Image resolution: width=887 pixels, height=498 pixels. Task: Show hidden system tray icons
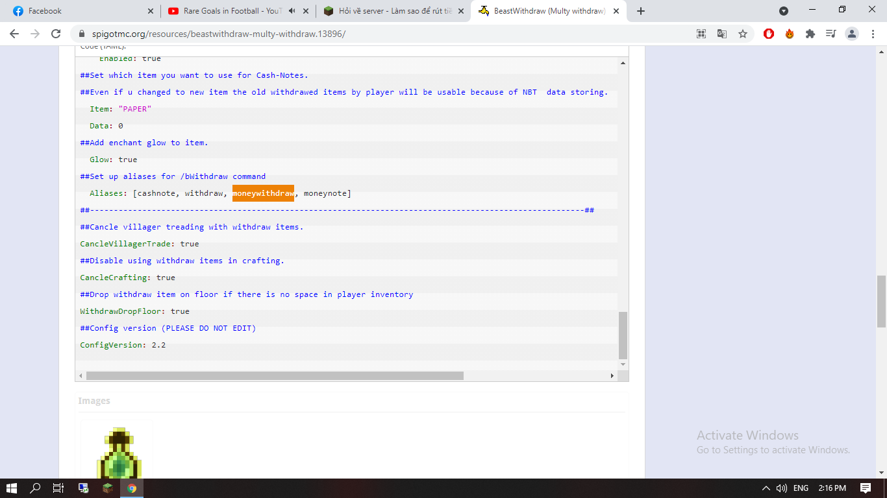point(765,488)
